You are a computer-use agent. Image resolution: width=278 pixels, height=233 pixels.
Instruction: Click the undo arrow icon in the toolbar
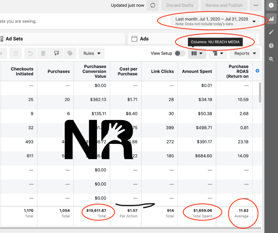tap(30, 54)
